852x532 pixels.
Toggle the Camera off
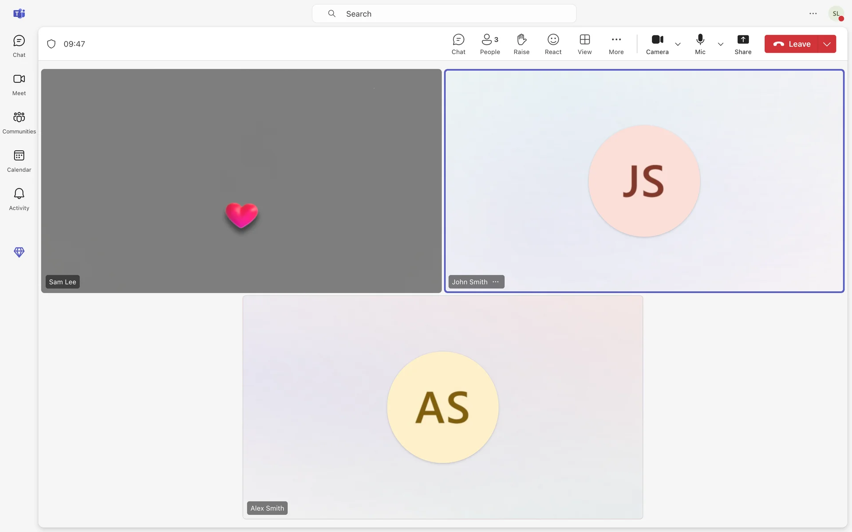pyautogui.click(x=657, y=44)
